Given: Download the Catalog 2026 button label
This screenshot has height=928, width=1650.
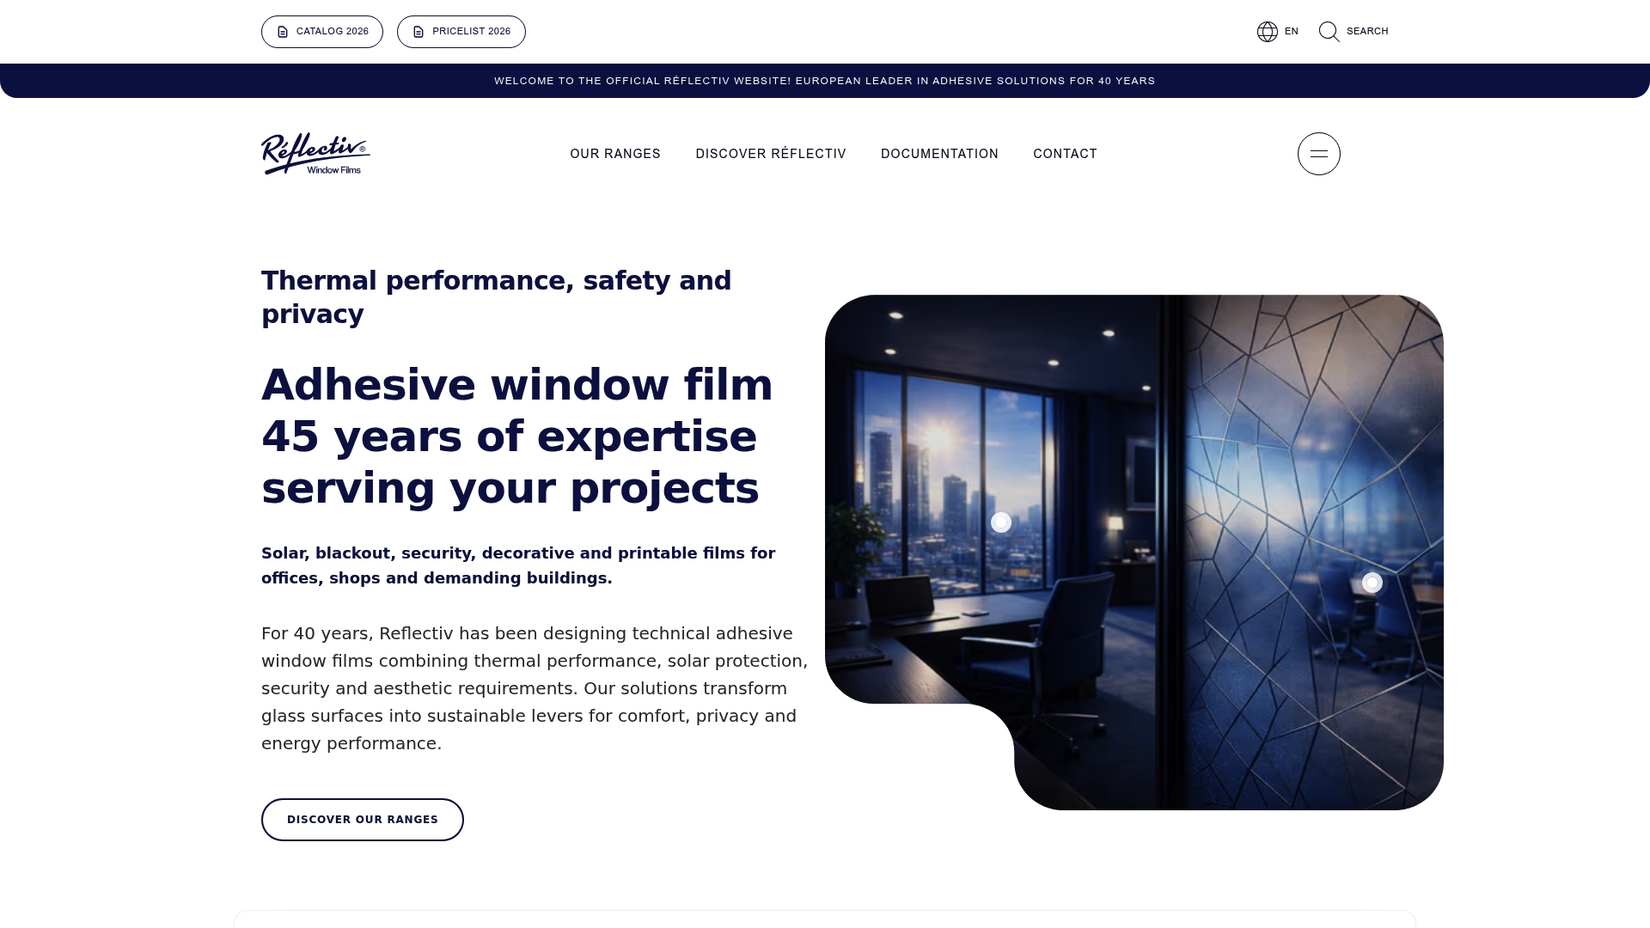Looking at the screenshot, I should point(333,32).
